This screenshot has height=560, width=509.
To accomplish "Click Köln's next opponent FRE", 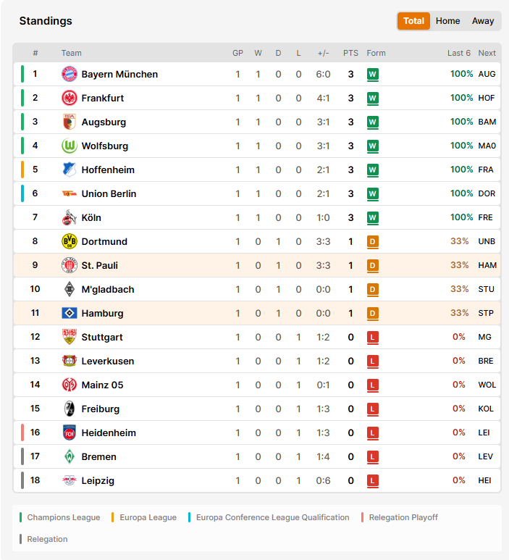I will coord(485,217).
